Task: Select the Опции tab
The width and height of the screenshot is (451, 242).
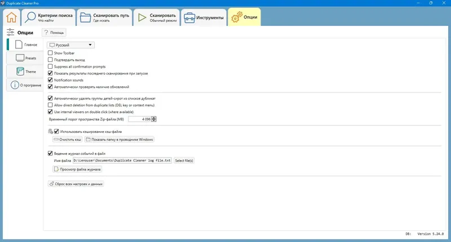Action: pyautogui.click(x=245, y=17)
